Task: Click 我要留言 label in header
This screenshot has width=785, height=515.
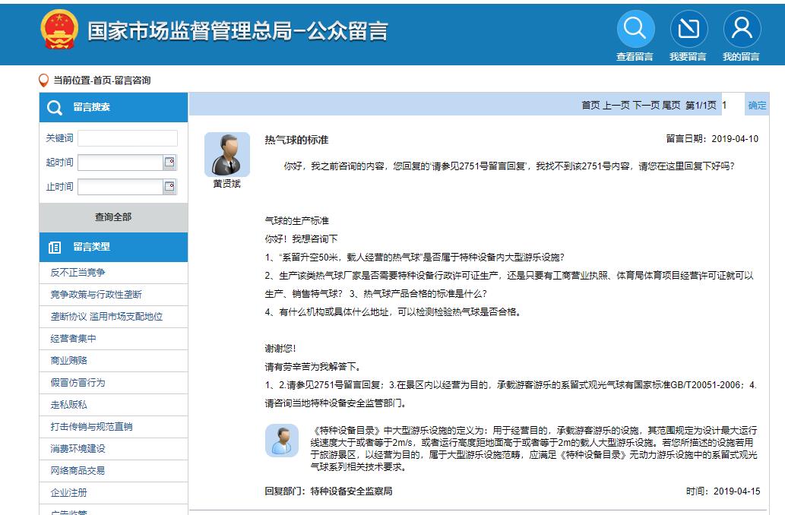Action: pyautogui.click(x=688, y=57)
